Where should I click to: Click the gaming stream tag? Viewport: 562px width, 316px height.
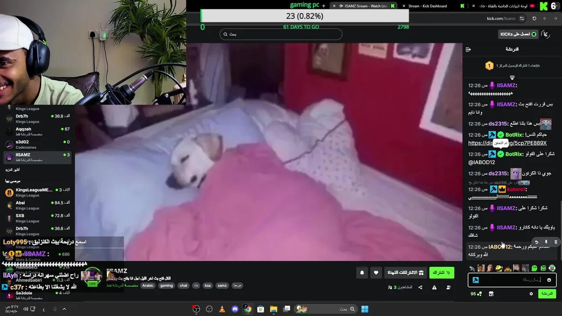(x=166, y=285)
